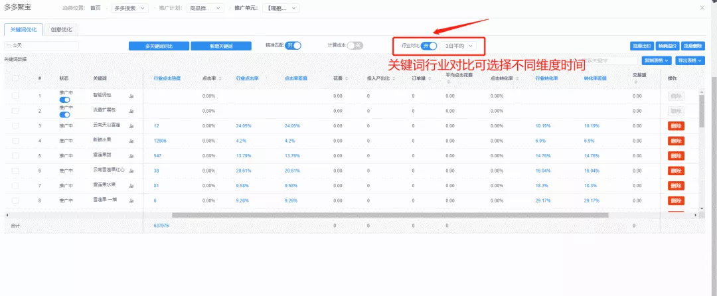
Task: Click the horizontal scrollbar thumb
Action: (x=390, y=215)
